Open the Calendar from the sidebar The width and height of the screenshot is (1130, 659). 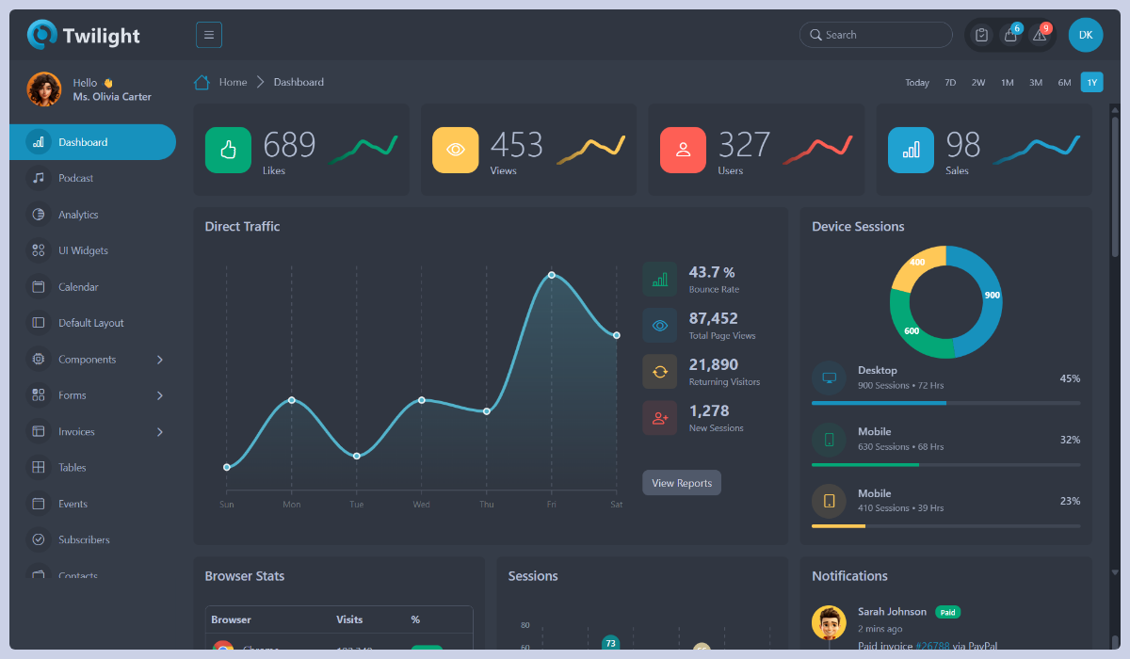pos(38,286)
